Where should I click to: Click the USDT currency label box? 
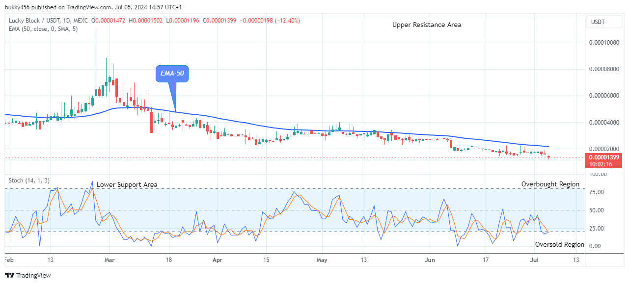[x=604, y=22]
